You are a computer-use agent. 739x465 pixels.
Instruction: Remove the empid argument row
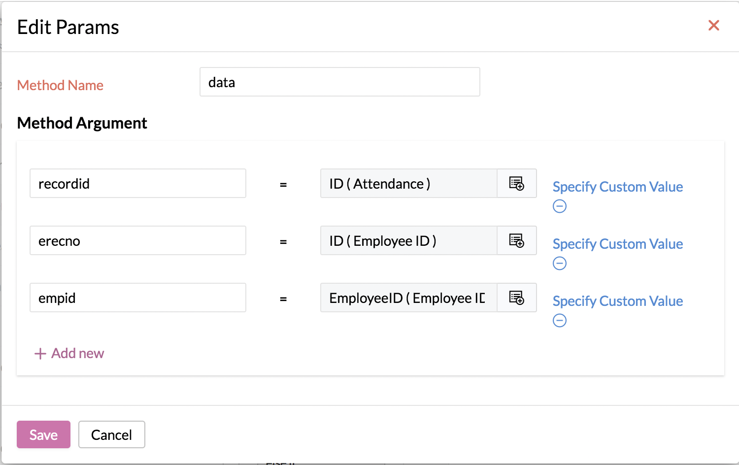560,321
